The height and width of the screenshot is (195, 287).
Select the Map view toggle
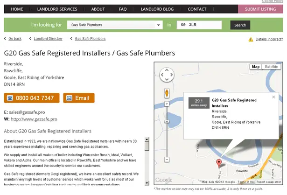point(256,67)
